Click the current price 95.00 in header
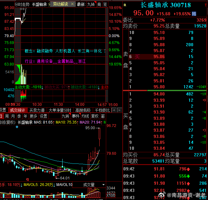The image size is (208, 200). [x=144, y=13]
